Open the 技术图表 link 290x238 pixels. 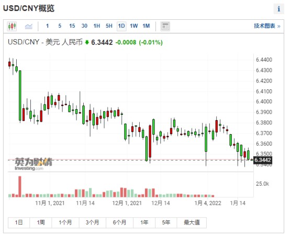(x=267, y=26)
